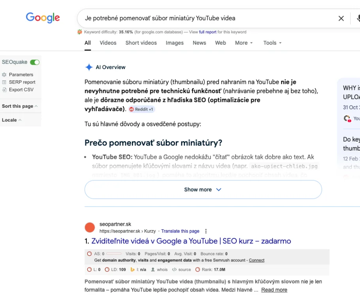This screenshot has height=301, width=360.
Task: Clear the search box with X icon
Action: [341, 18]
